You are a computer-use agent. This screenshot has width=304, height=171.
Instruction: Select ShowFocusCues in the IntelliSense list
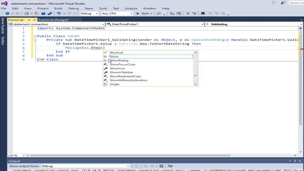[x=148, y=65]
